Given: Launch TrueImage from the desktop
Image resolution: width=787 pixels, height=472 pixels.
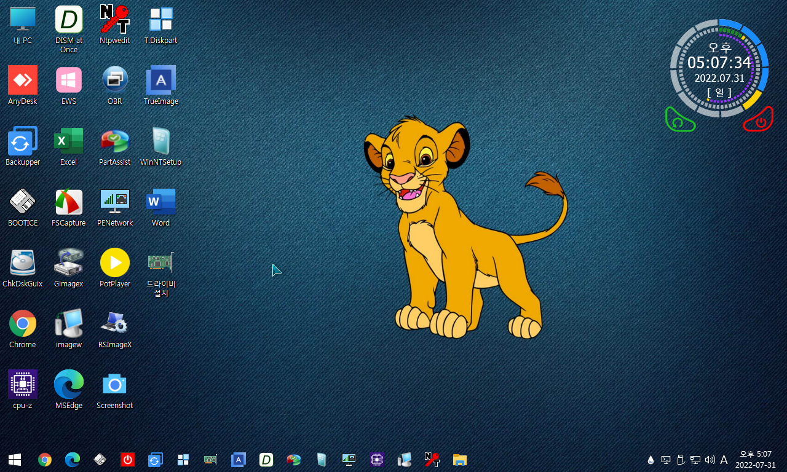Looking at the screenshot, I should coord(161,86).
